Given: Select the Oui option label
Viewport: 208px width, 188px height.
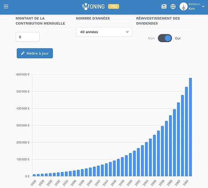Looking at the screenshot, I should pyautogui.click(x=178, y=38).
